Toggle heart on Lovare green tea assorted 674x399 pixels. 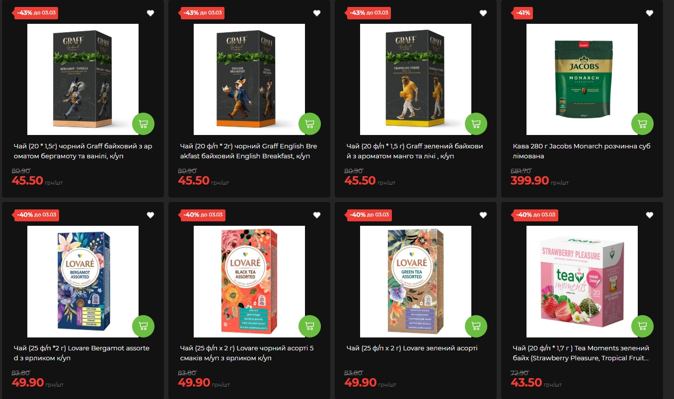[483, 215]
